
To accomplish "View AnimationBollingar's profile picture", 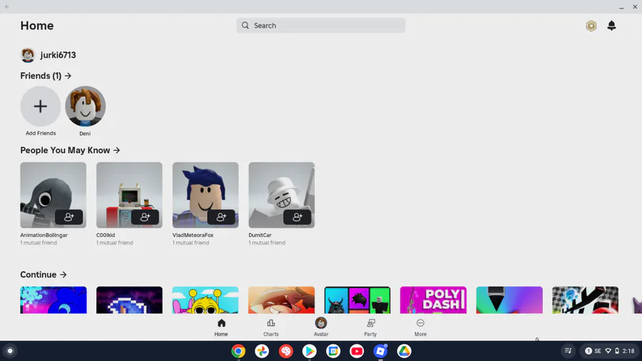I will (x=53, y=195).
